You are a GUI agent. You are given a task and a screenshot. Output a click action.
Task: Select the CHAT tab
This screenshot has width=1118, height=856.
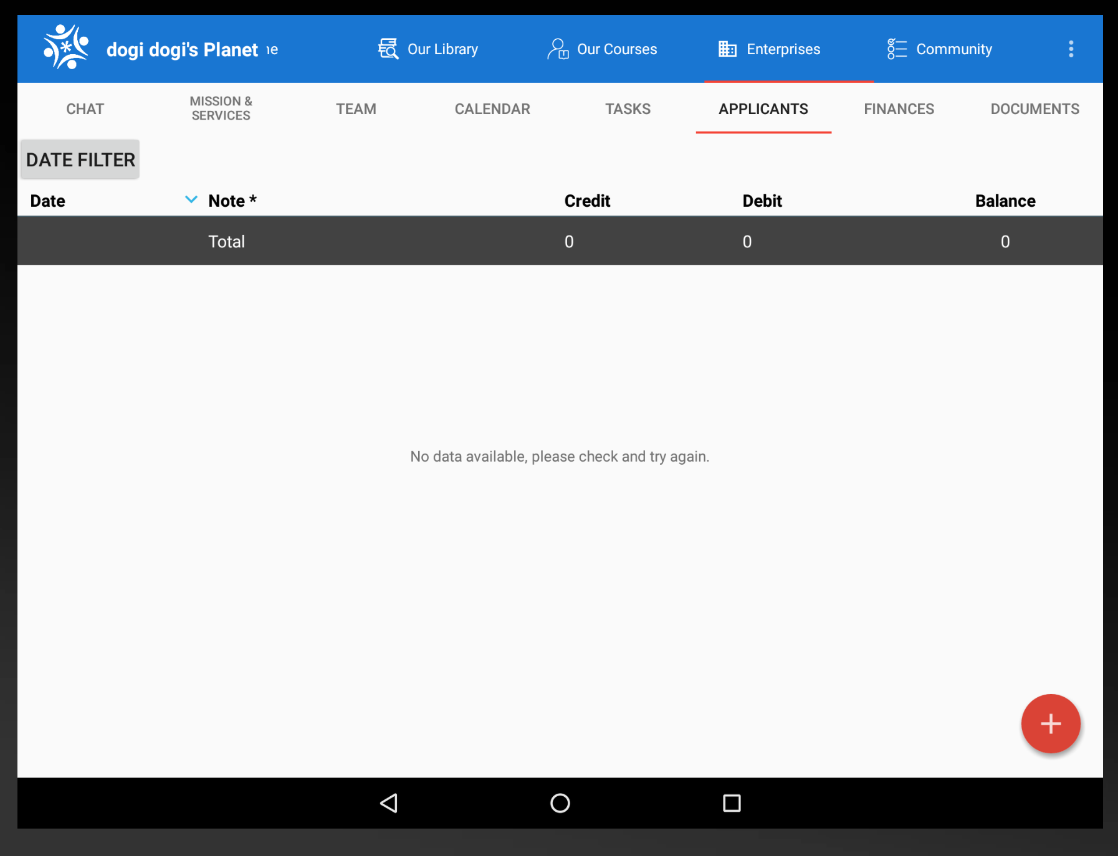[85, 108]
